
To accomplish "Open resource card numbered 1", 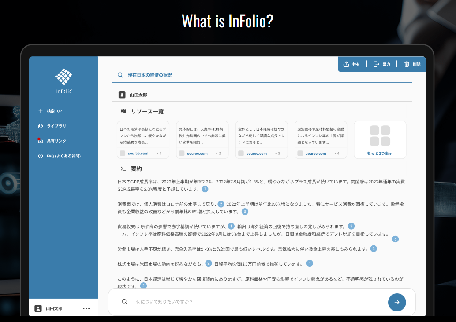I will (x=143, y=140).
